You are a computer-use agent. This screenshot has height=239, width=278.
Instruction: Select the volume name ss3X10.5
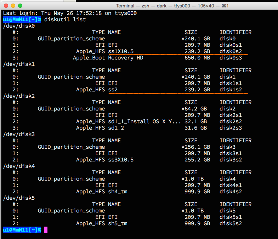click(x=121, y=160)
